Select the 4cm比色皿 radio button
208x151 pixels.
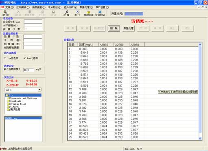[x=24, y=58]
